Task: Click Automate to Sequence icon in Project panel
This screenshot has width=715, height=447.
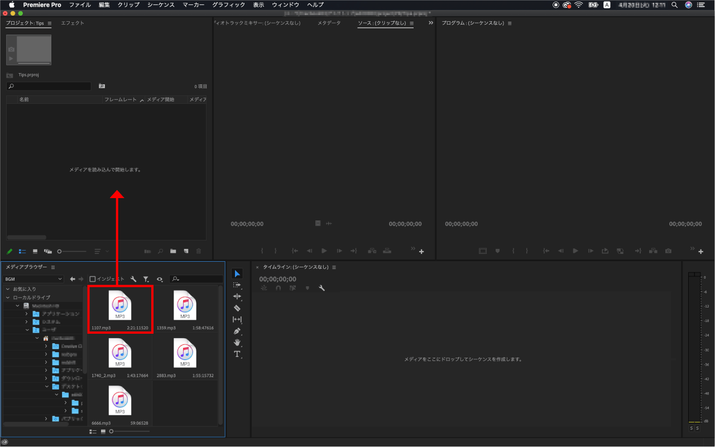Action: pos(147,252)
